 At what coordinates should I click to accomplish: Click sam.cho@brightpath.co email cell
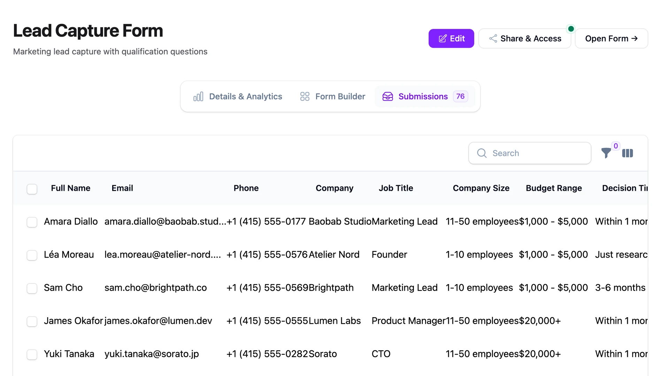[156, 288]
